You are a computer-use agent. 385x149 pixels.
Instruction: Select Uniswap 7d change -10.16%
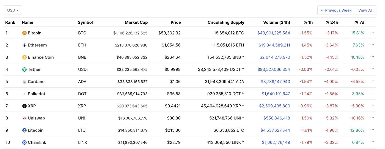pos(357,118)
